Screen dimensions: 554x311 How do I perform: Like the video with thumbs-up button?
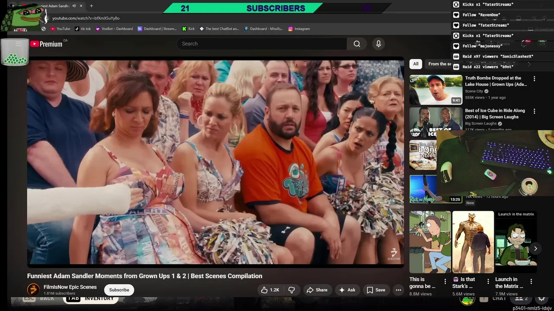(x=270, y=290)
